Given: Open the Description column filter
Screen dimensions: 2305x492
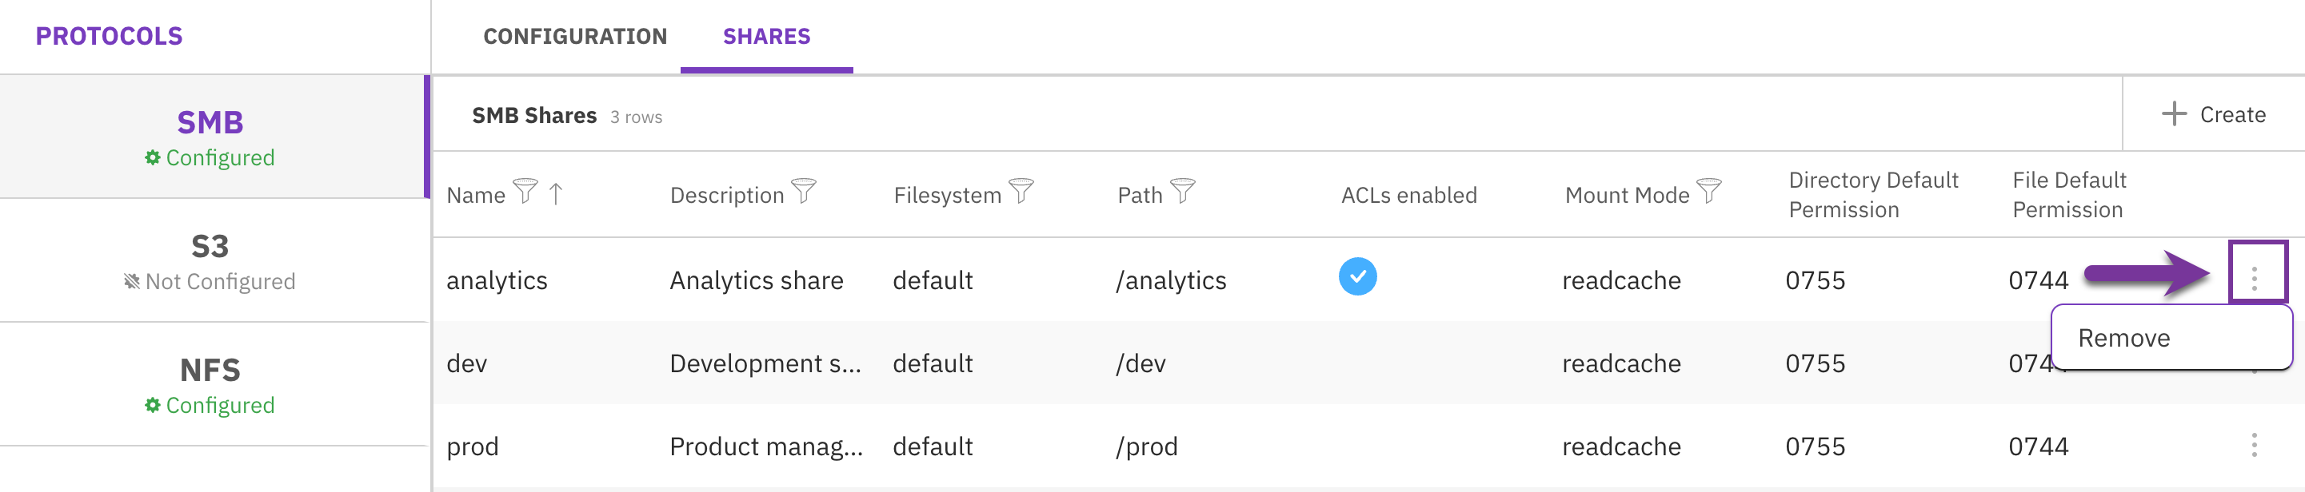Looking at the screenshot, I should (x=804, y=191).
